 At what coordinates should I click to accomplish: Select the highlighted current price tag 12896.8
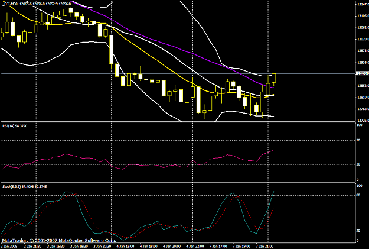point(363,73)
